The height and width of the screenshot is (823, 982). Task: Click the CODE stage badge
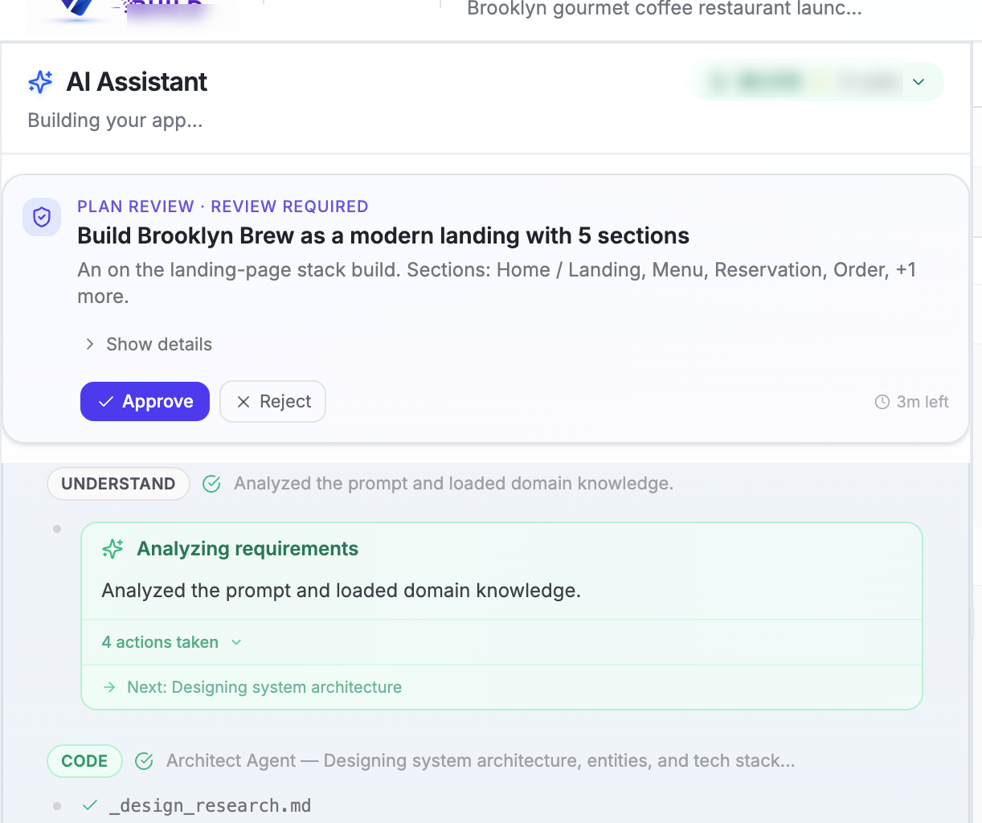[84, 761]
